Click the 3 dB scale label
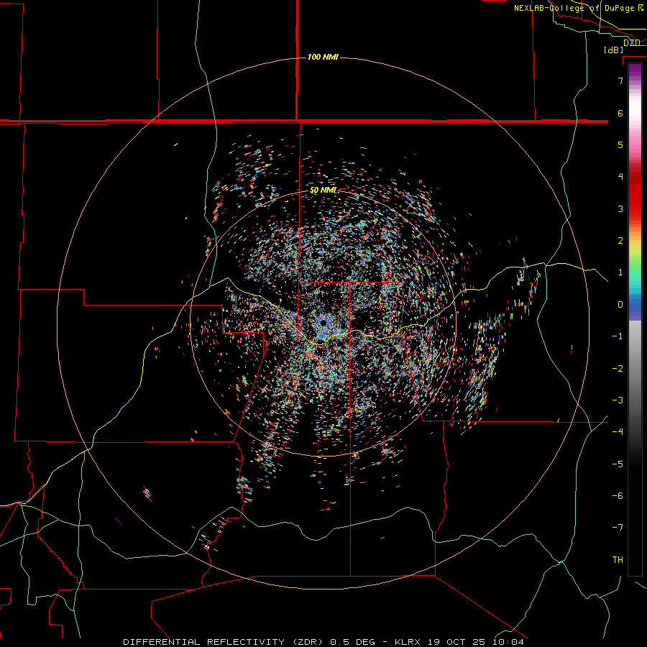Viewport: 647px width, 647px height. pyautogui.click(x=620, y=208)
